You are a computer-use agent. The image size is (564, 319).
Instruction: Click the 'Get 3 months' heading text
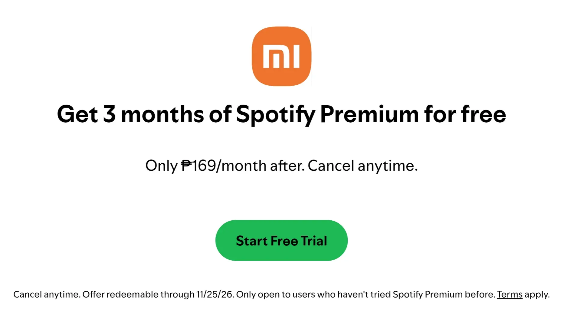(x=130, y=114)
